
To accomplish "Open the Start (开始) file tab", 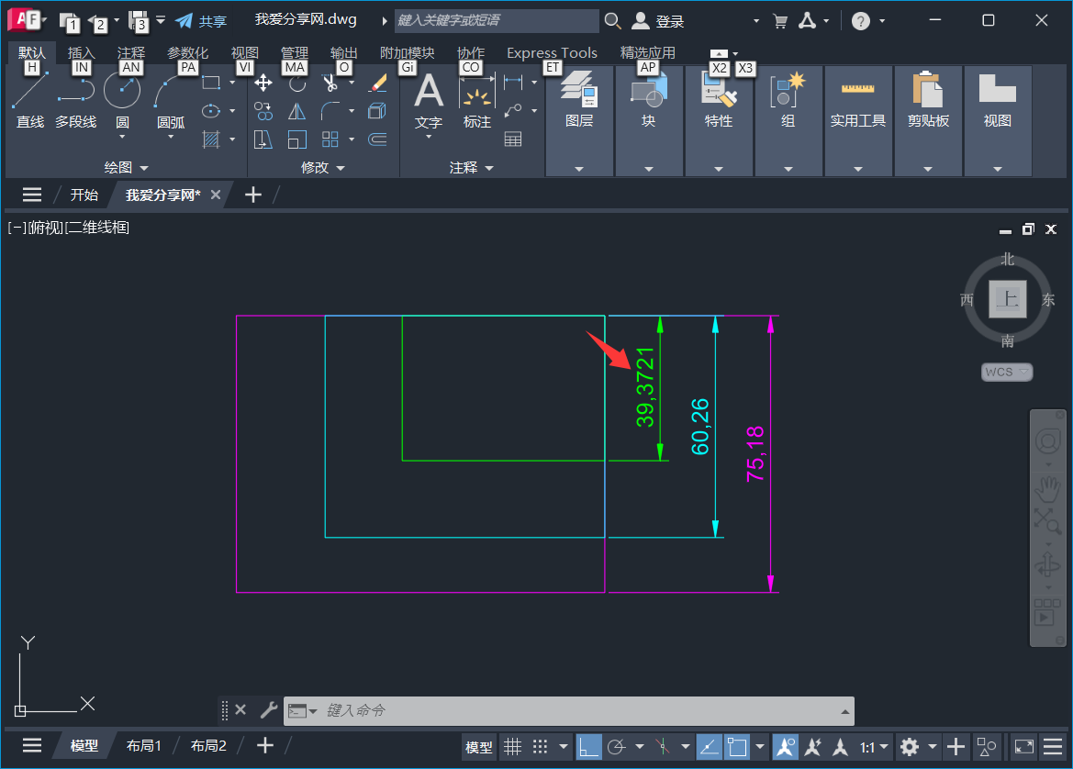I will [x=84, y=195].
